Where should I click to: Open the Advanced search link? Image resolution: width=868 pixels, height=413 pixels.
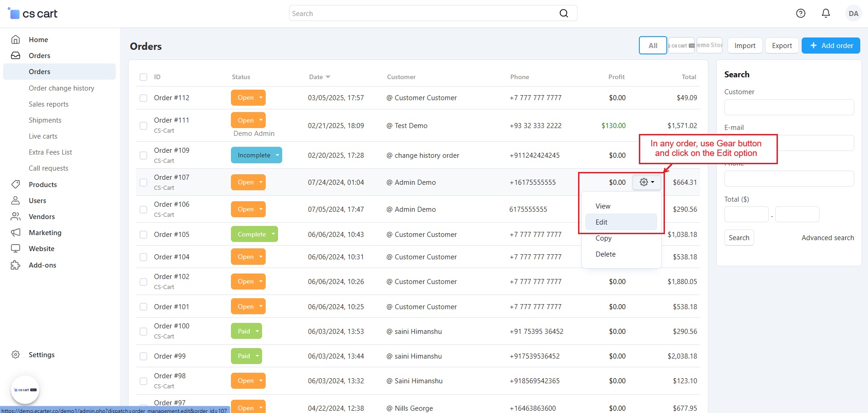pos(827,238)
